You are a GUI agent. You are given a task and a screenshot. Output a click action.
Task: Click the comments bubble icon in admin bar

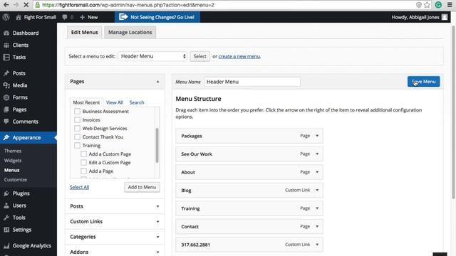tap(65, 17)
